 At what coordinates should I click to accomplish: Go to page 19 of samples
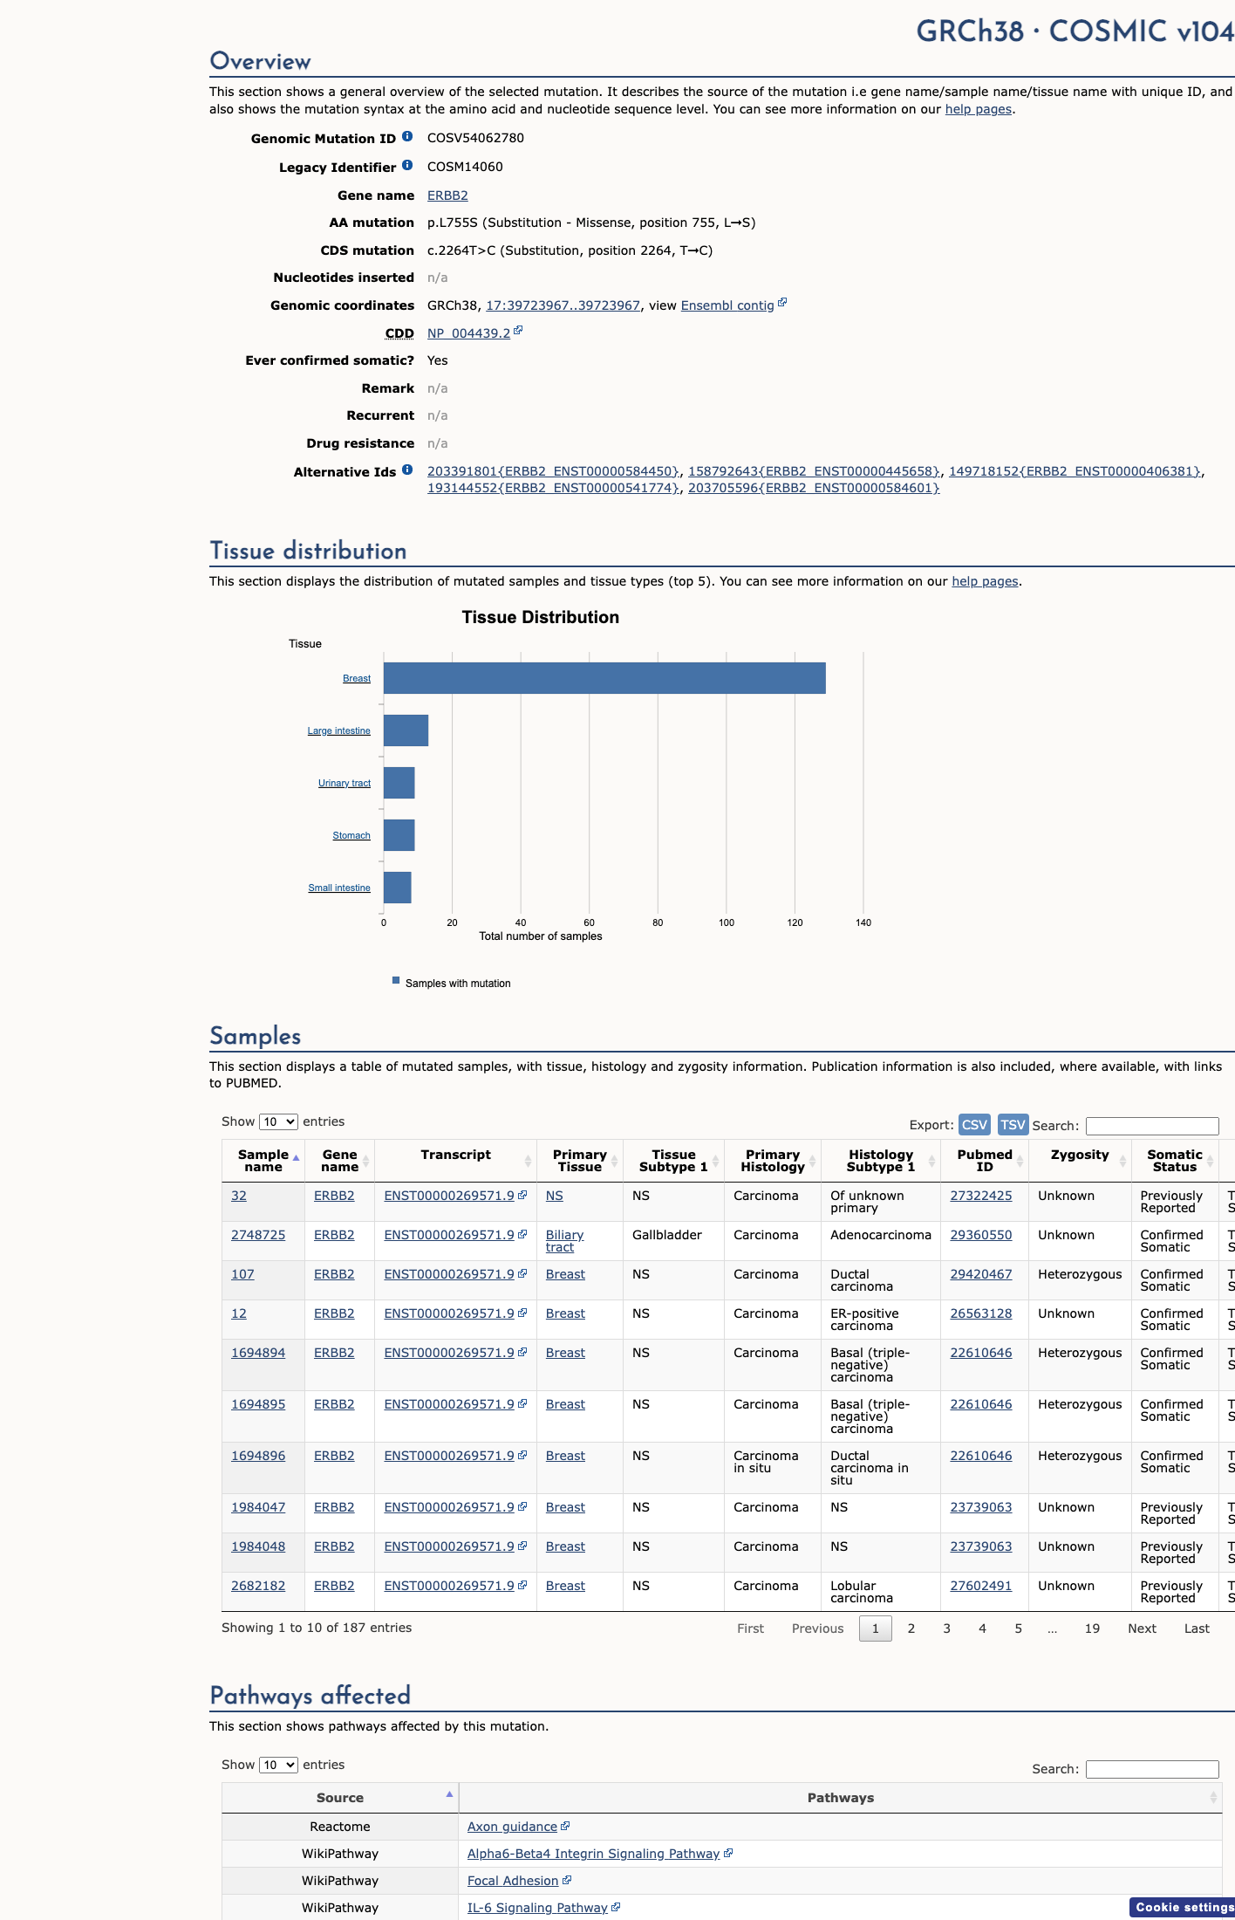click(1092, 1629)
